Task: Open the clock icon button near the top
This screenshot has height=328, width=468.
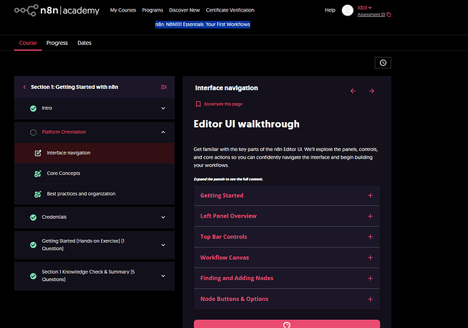Action: [x=383, y=62]
